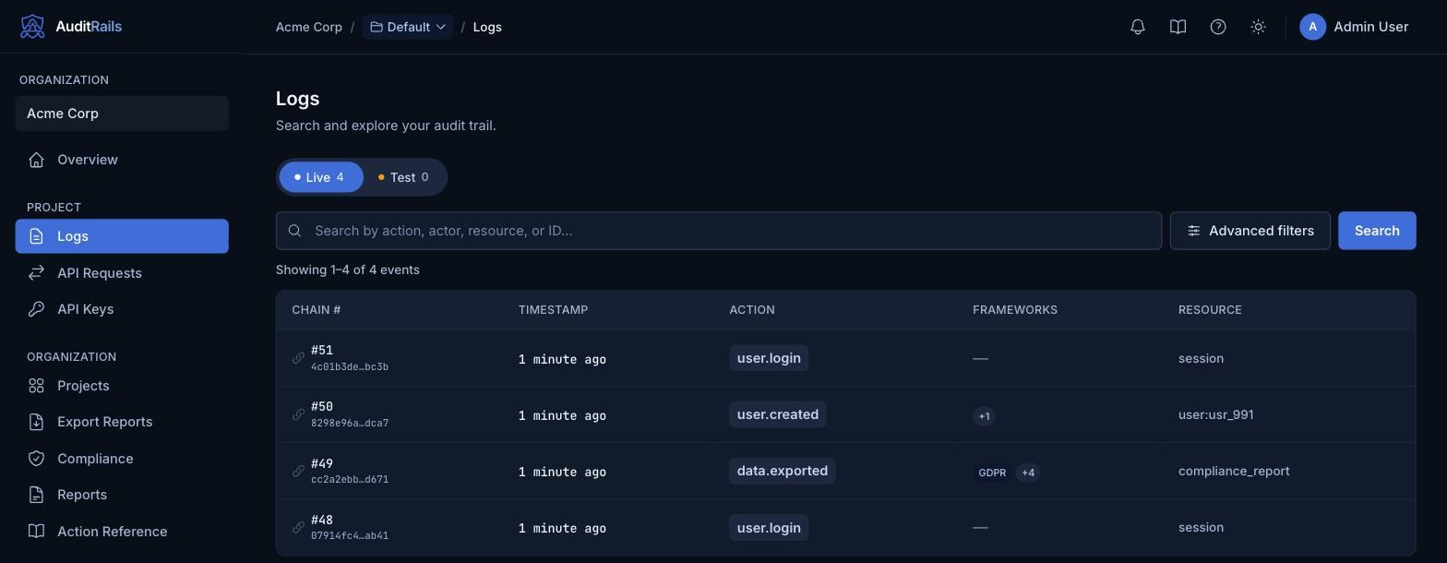Expand the +1 frameworks badge
1447x563 pixels.
(984, 416)
